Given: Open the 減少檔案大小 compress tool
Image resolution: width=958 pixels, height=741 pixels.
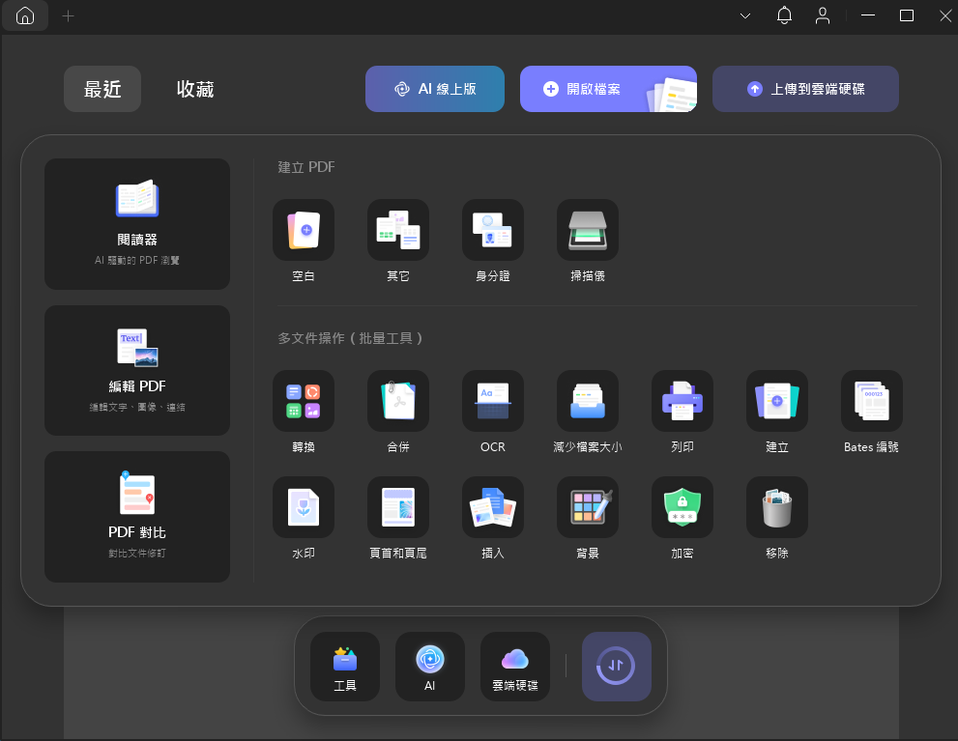Looking at the screenshot, I should 588,401.
